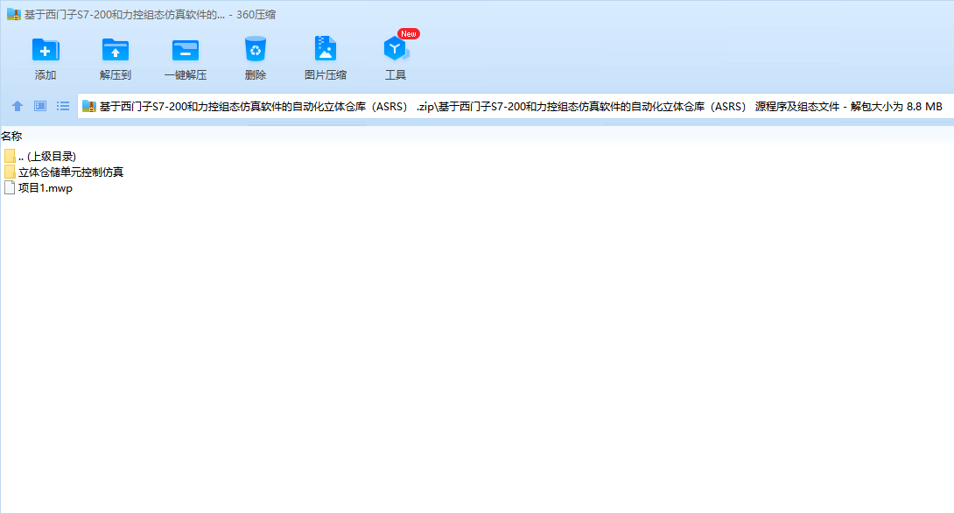The image size is (954, 513).
Task: Click the archive icon in the address bar
Action: [x=89, y=107]
